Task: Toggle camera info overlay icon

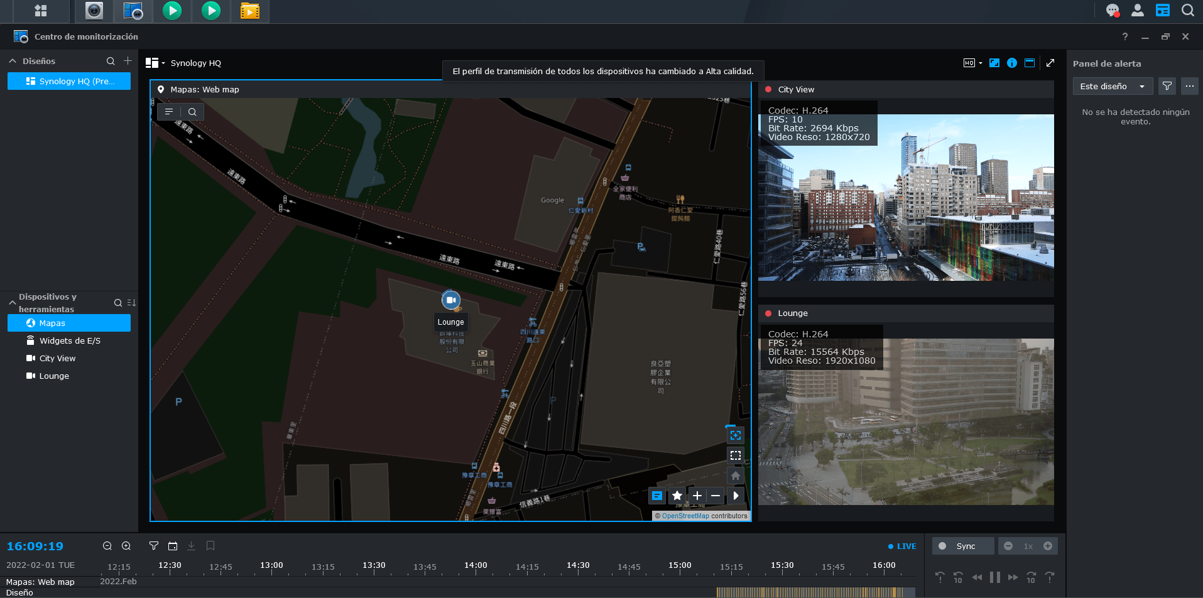Action: [x=1012, y=63]
